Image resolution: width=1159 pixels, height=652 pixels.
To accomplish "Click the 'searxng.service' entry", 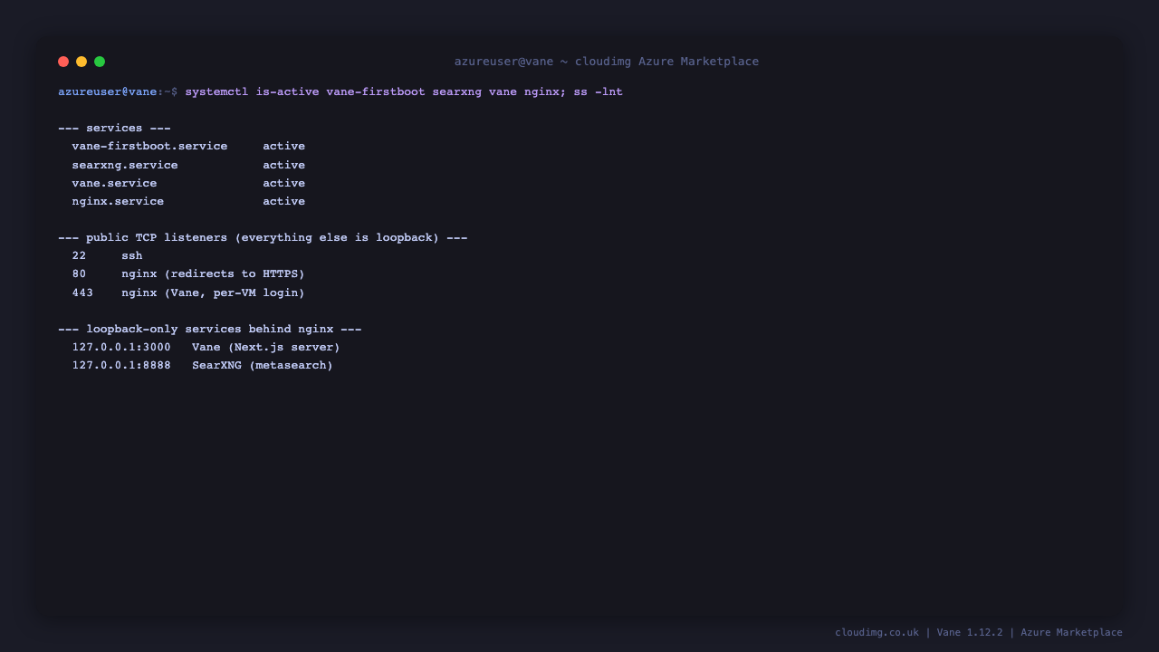I will [x=125, y=165].
